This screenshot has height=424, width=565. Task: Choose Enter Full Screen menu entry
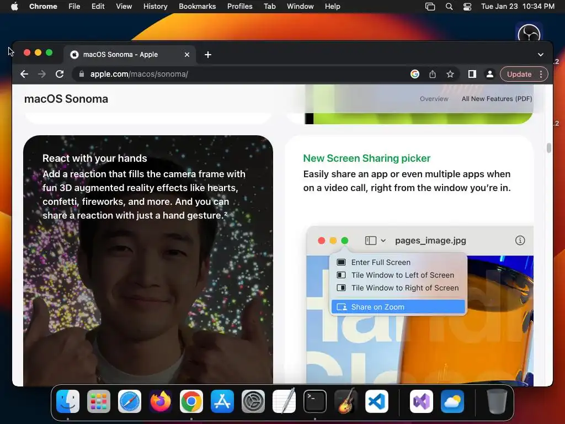398,262
